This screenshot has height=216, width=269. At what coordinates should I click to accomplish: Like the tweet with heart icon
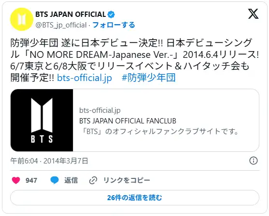16,180
